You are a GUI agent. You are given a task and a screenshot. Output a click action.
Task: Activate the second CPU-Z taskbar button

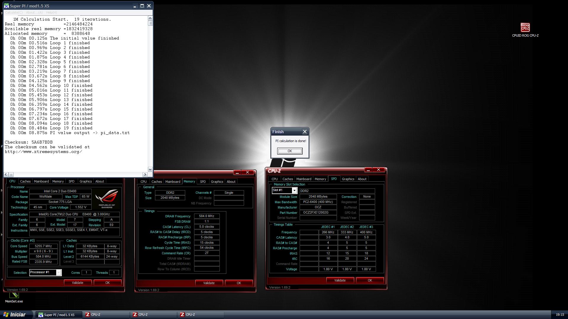coord(154,315)
